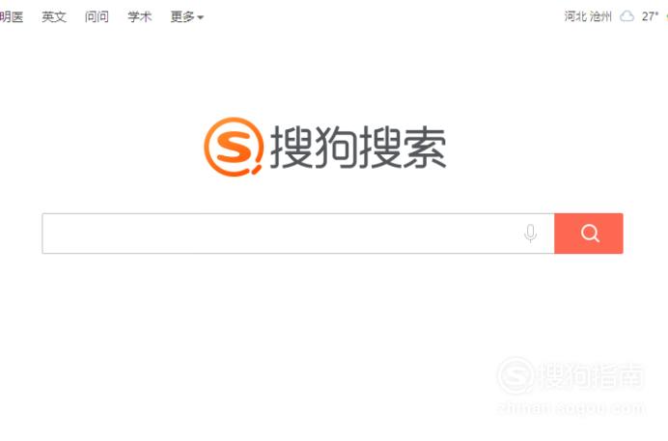Click the cloud weather icon

click(x=626, y=16)
